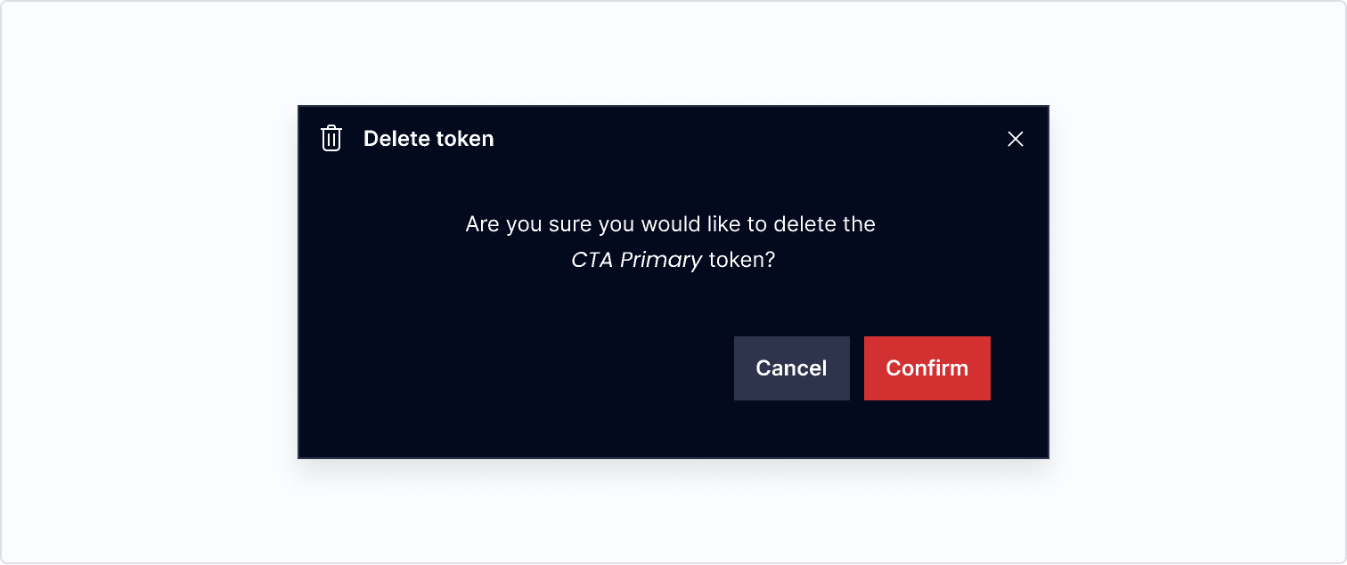
Task: Confirm deletion of the CTA Primary token
Action: (x=927, y=368)
